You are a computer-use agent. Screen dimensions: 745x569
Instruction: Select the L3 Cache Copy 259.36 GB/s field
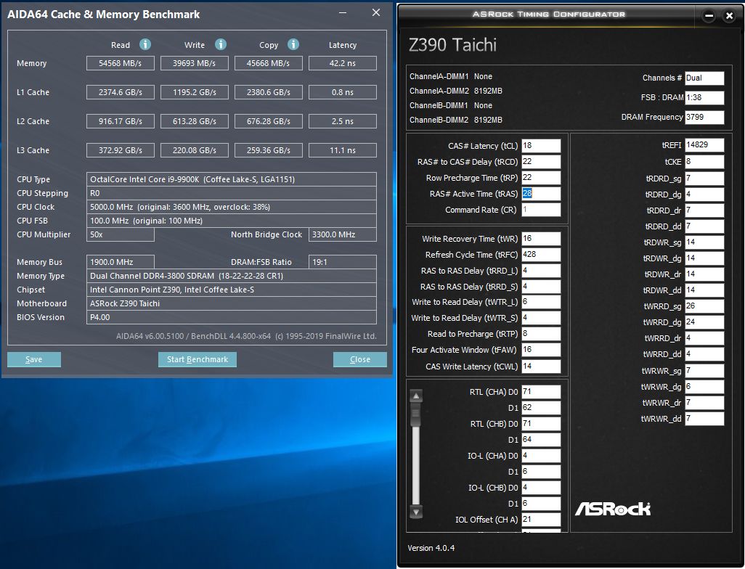click(269, 150)
